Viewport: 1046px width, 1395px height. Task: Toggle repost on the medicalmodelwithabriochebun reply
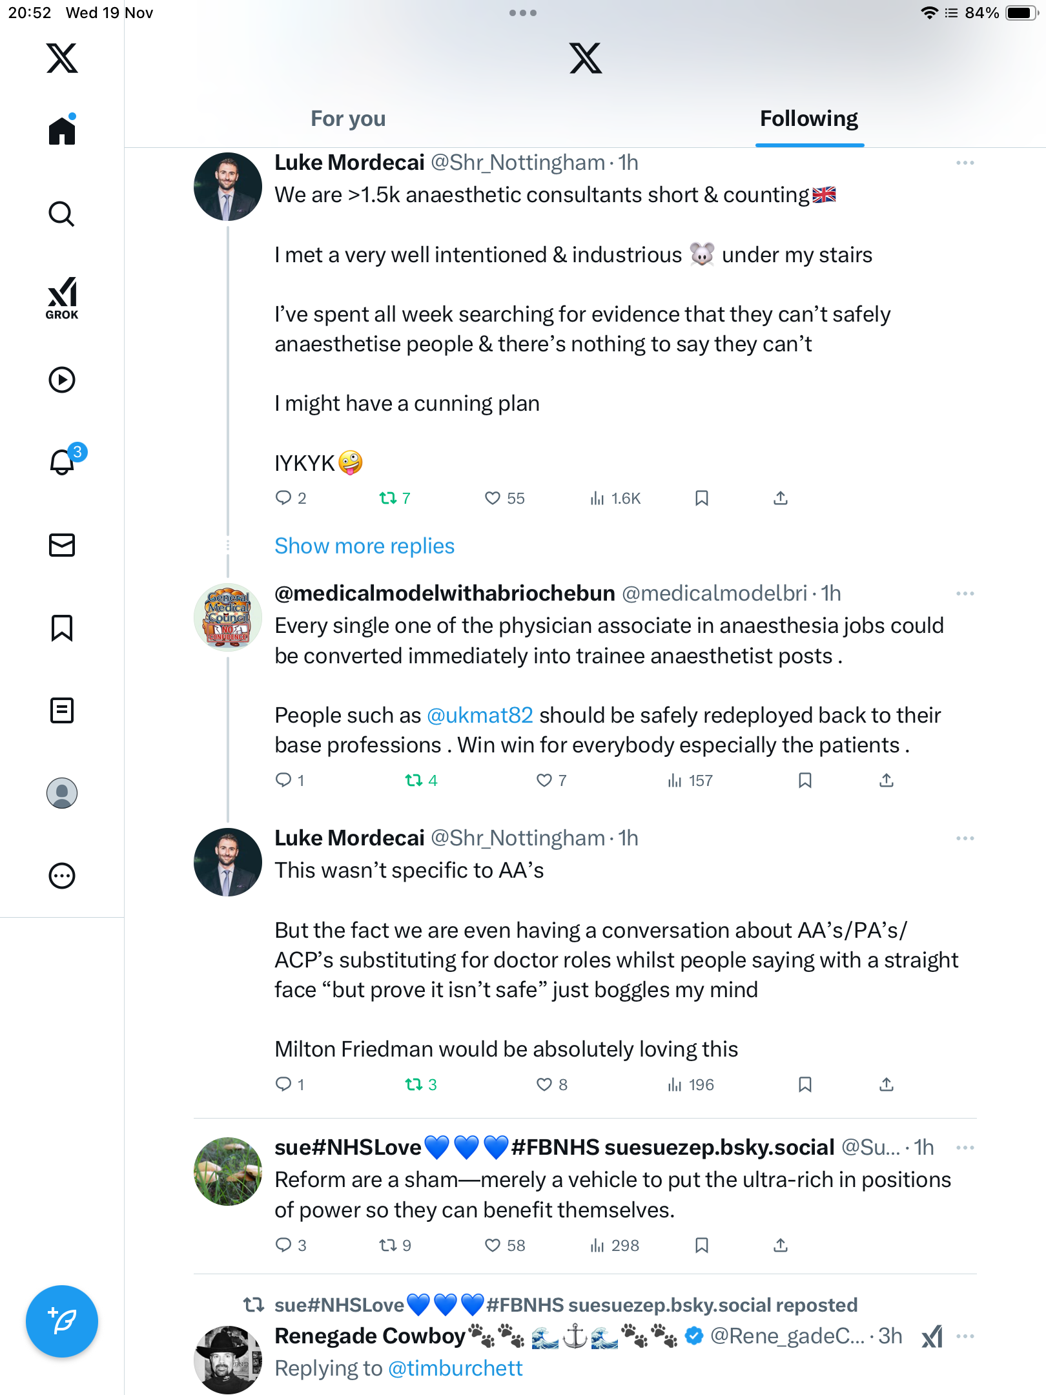pos(414,781)
